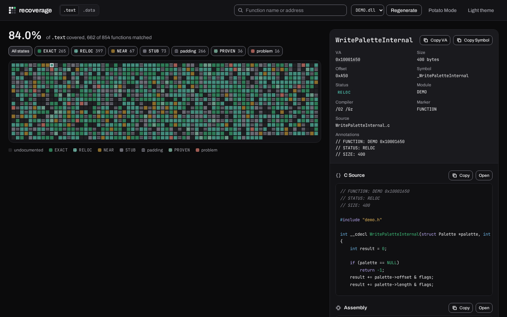Click the _WritePaletteInternal symbol value

point(443,76)
